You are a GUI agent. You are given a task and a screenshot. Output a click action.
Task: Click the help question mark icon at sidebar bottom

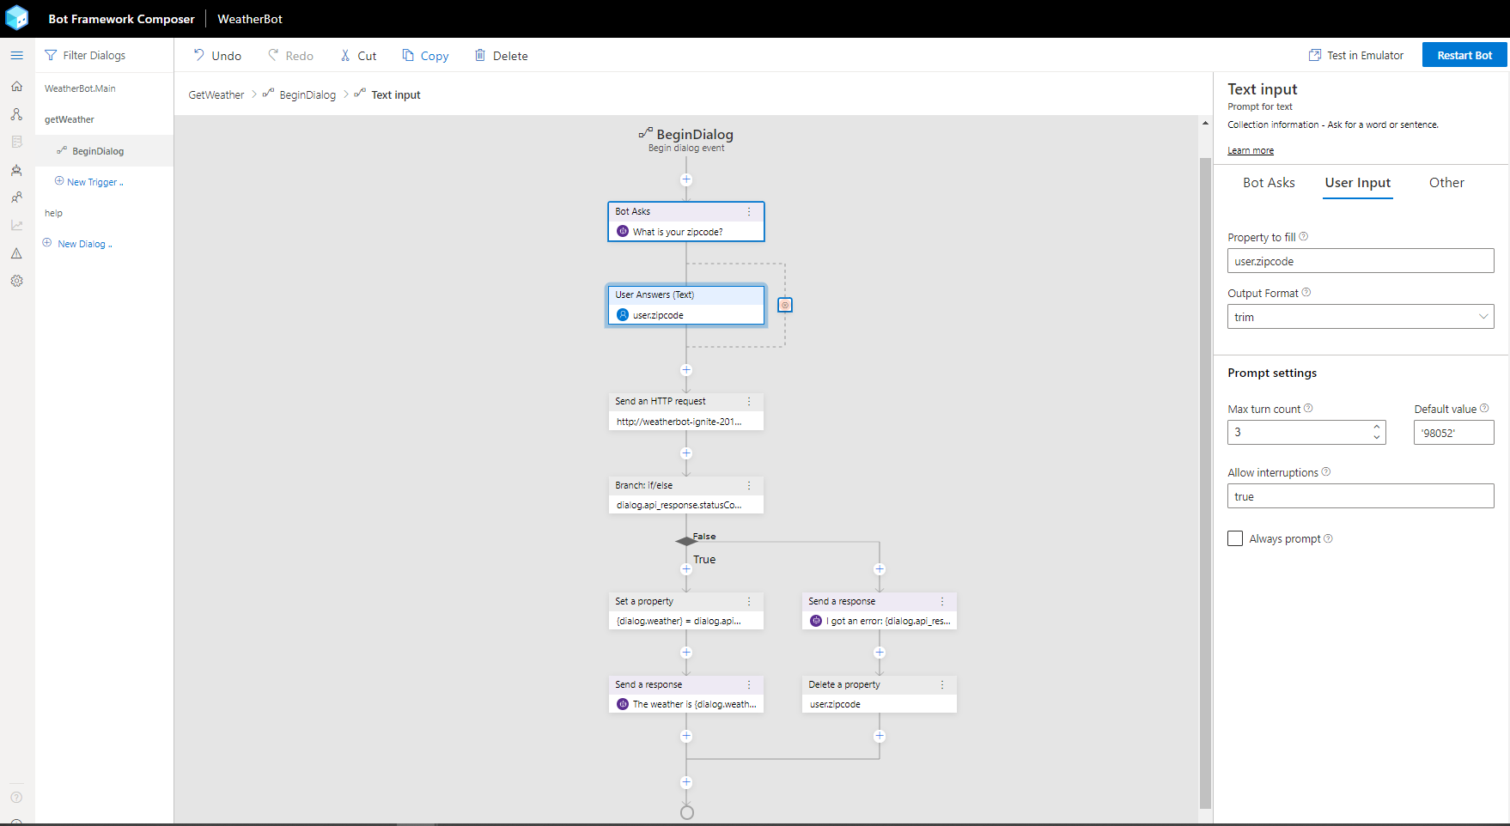[x=16, y=798]
